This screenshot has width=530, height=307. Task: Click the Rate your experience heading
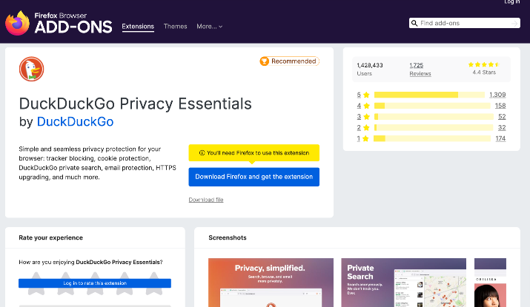click(x=50, y=238)
